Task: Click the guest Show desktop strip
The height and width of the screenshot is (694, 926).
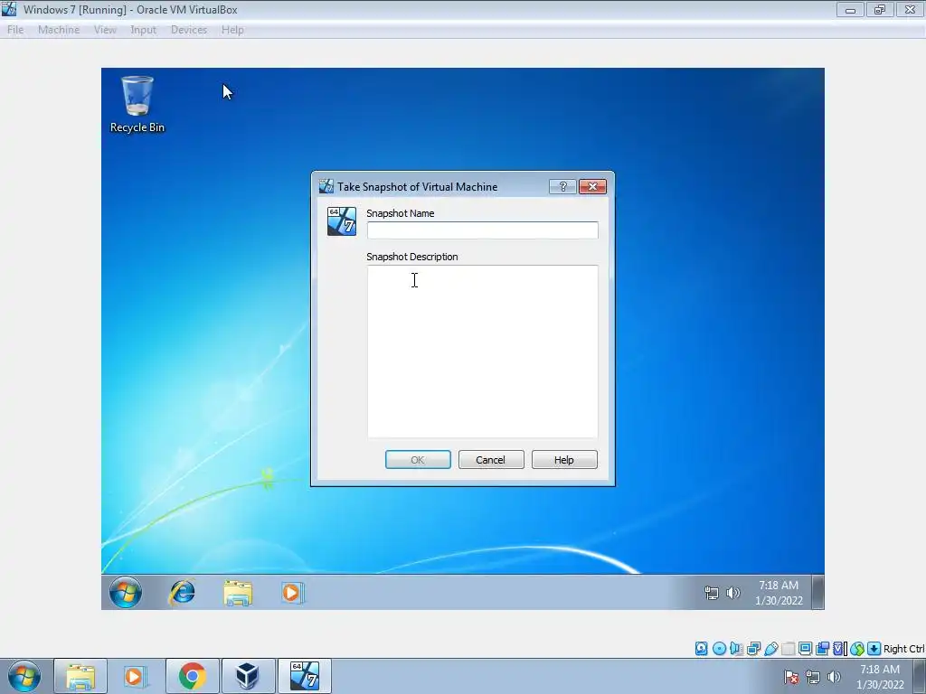Action: click(817, 592)
